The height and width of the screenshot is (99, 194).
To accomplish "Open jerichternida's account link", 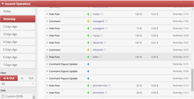I will pyautogui.click(x=100, y=85).
